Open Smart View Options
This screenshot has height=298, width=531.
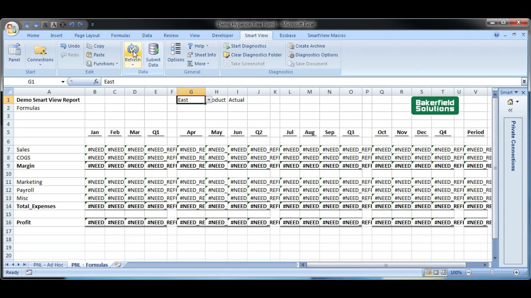tap(176, 53)
